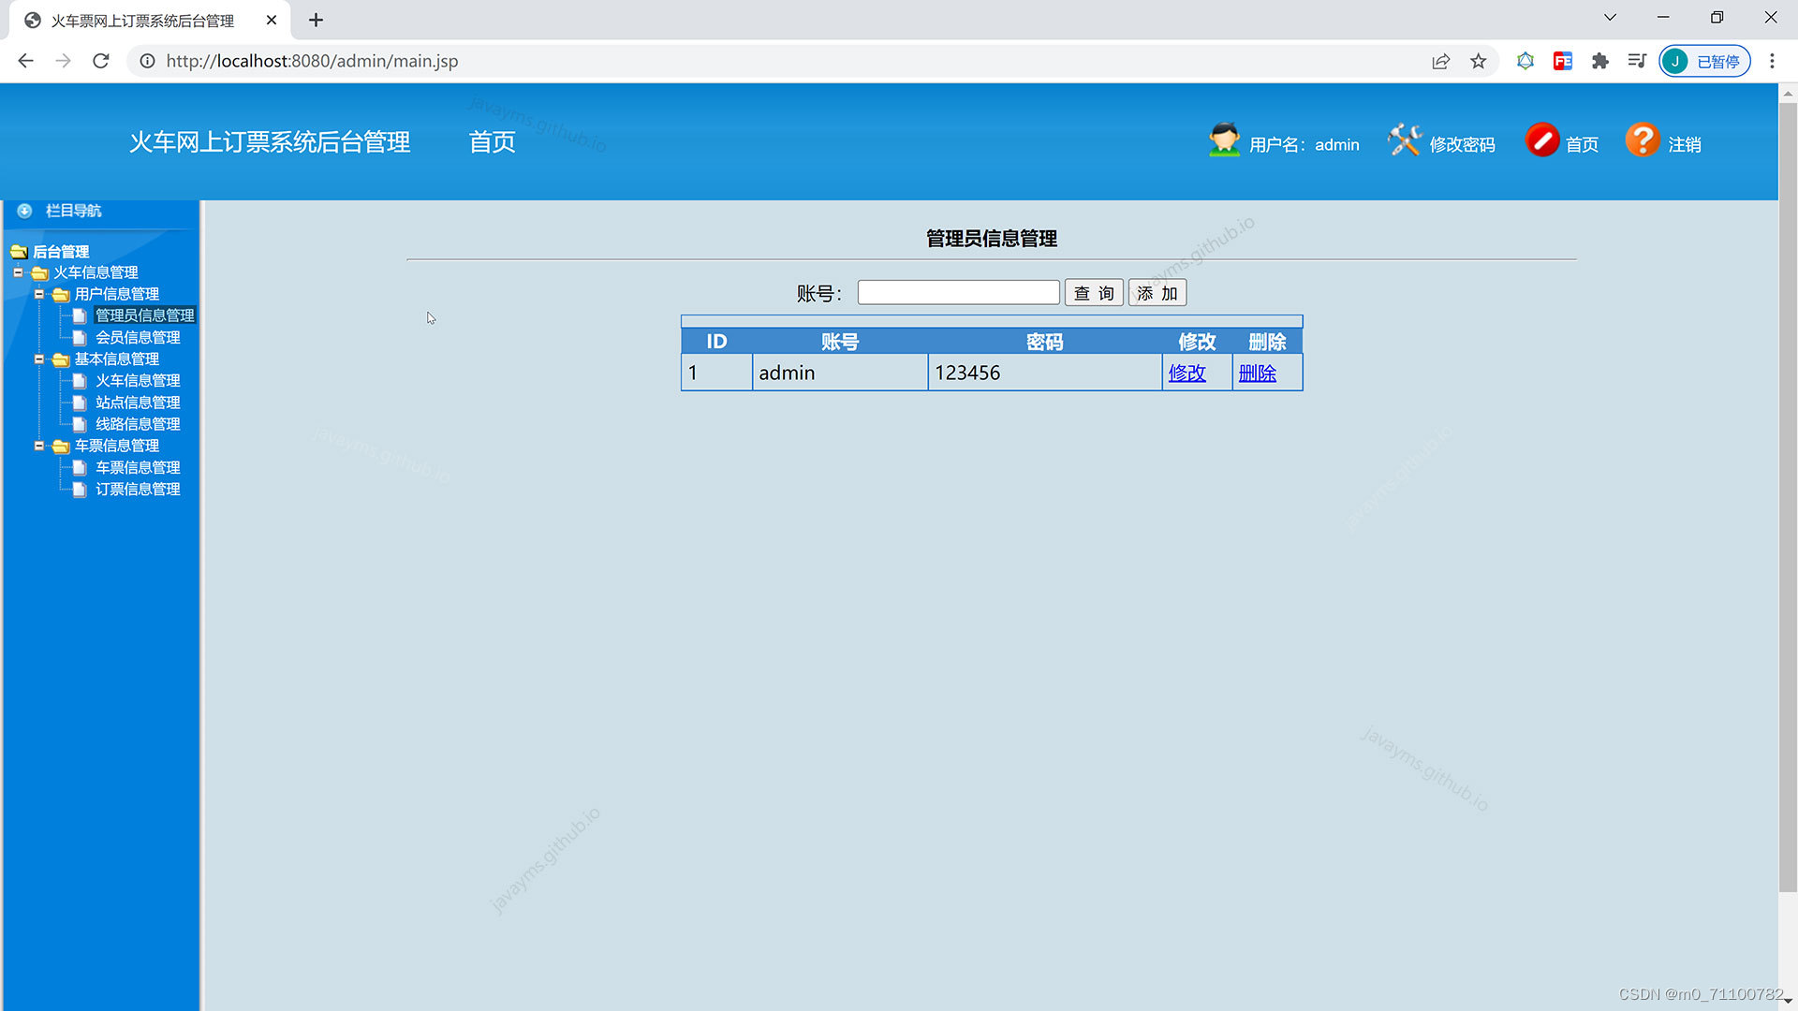
Task: Open 车票信息管理 leaf in the sidebar
Action: [138, 467]
